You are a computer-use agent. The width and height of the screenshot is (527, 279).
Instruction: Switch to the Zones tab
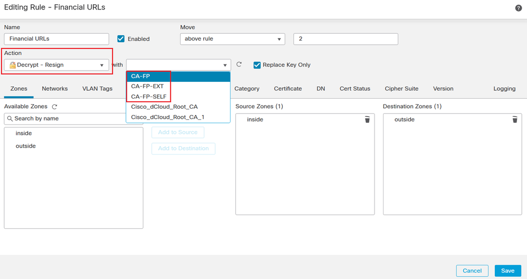(19, 89)
